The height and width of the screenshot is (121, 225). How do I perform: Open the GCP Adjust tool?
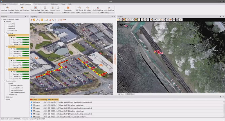click(x=87, y=7)
